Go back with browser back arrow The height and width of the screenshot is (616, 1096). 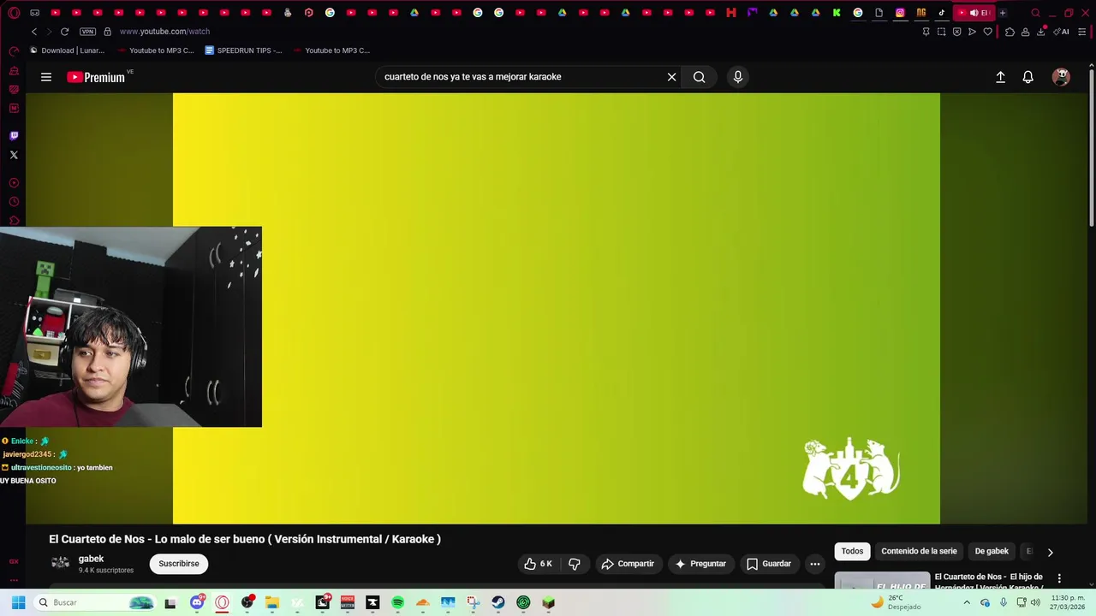coord(34,32)
